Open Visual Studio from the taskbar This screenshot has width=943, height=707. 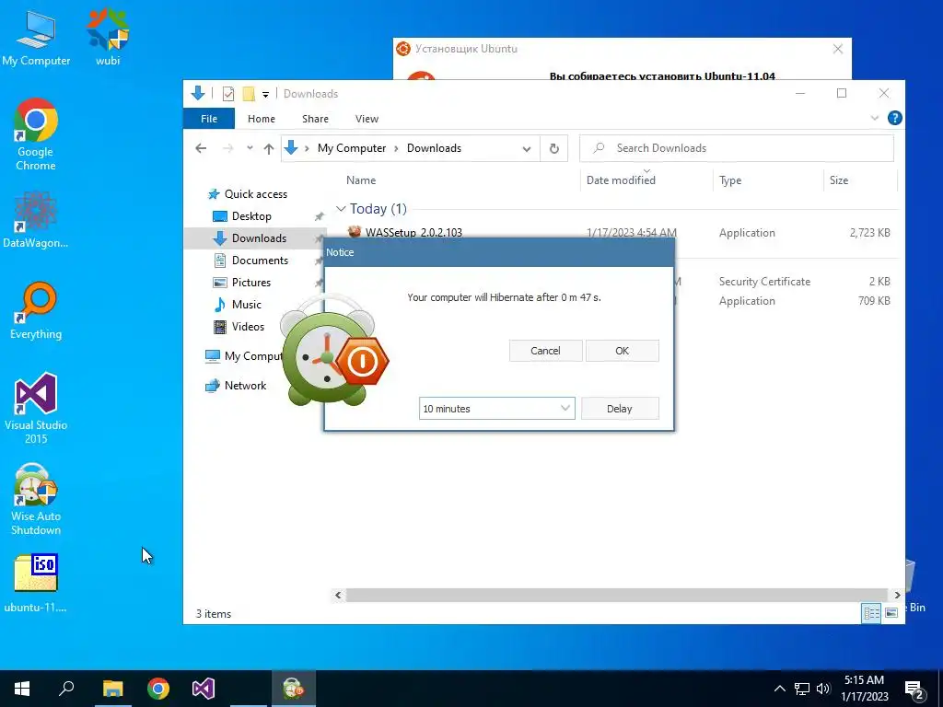pyautogui.click(x=204, y=689)
